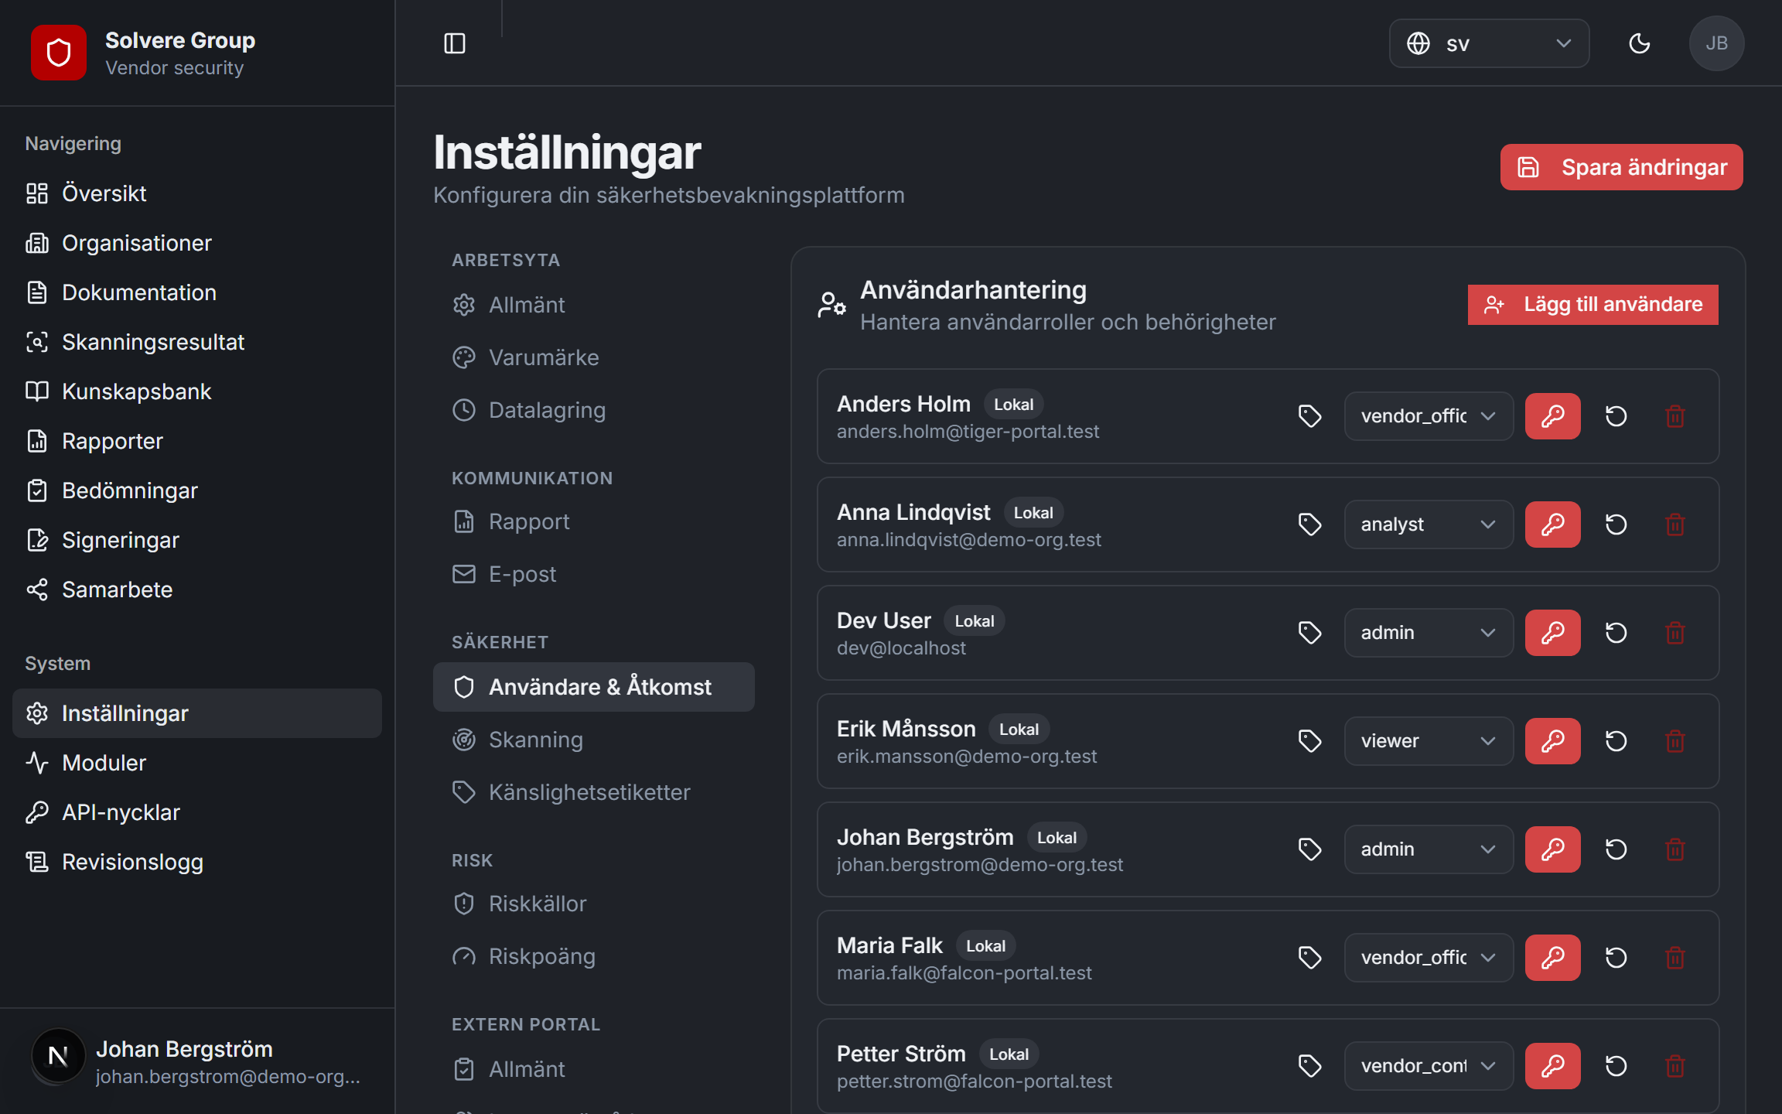Select Riskpoäng under Risk
The width and height of the screenshot is (1782, 1114).
(594, 956)
